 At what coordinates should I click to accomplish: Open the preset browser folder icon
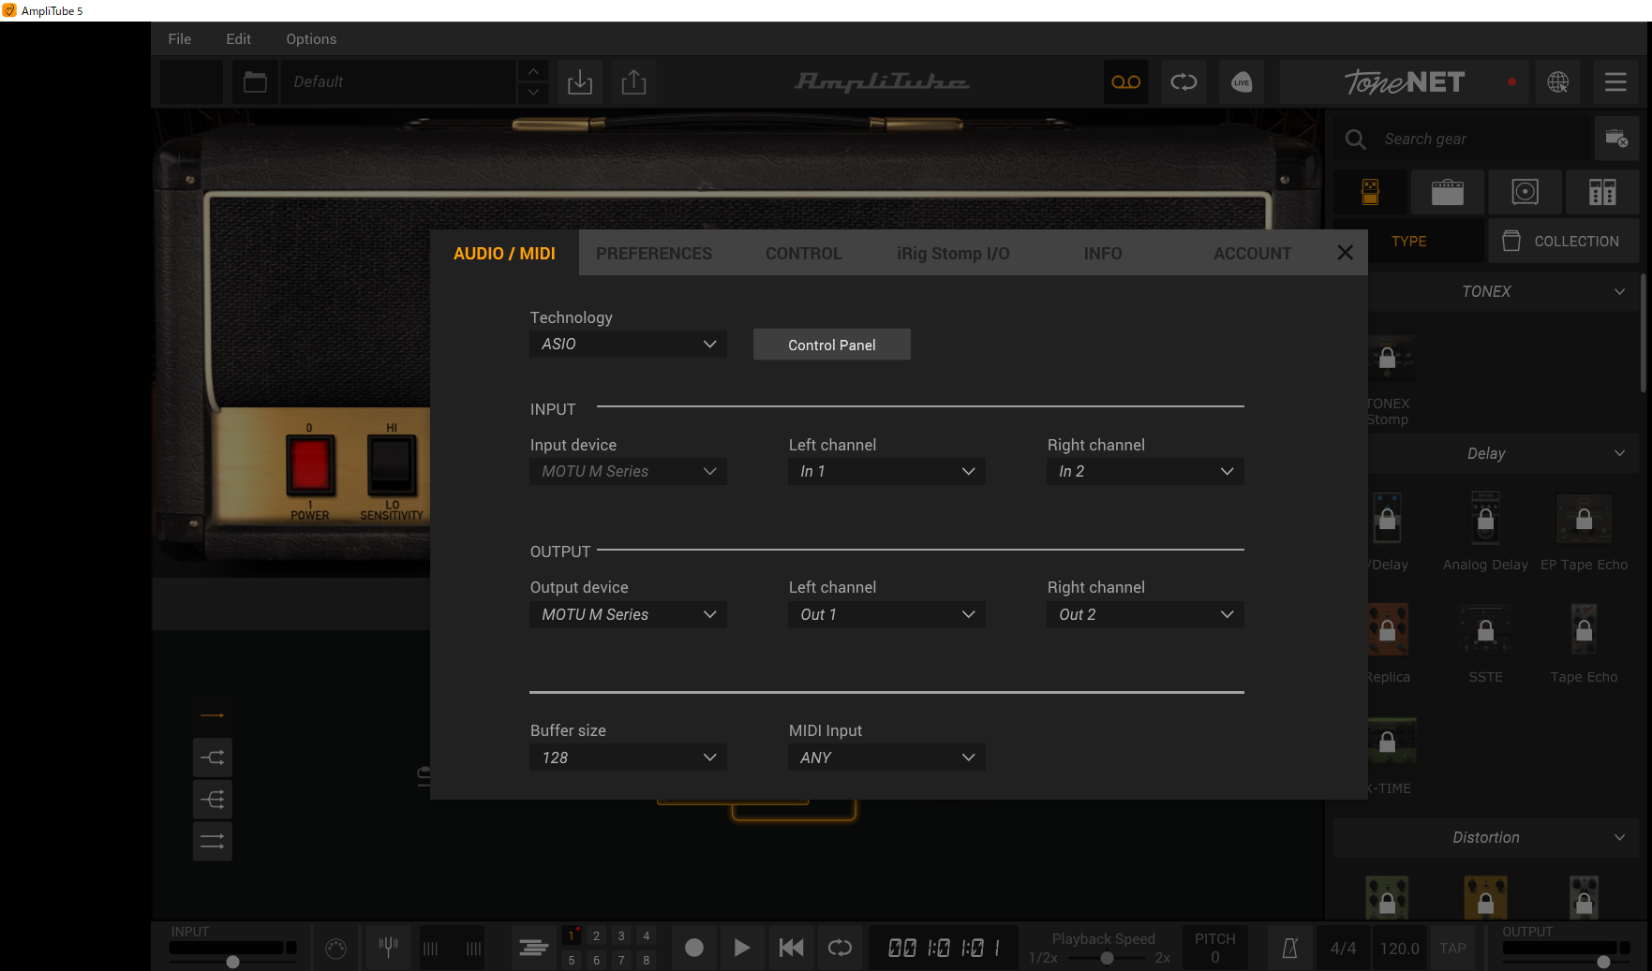255,81
